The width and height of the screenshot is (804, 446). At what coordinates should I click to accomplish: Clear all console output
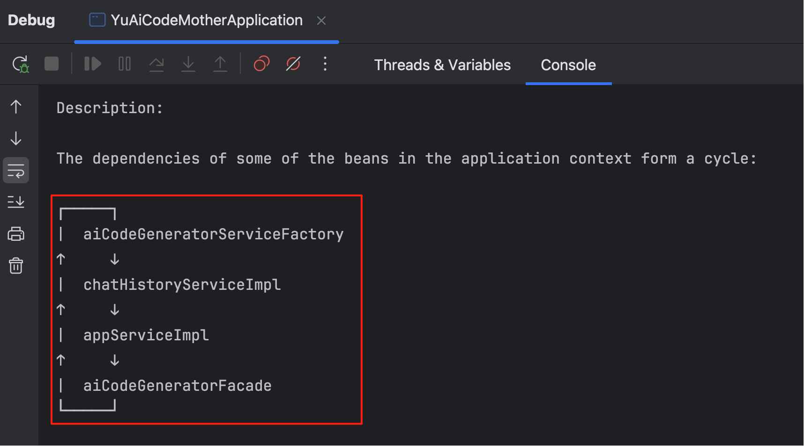(16, 266)
